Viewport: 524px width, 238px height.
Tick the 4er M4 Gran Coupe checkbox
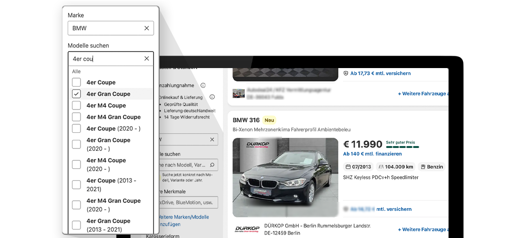click(x=76, y=117)
